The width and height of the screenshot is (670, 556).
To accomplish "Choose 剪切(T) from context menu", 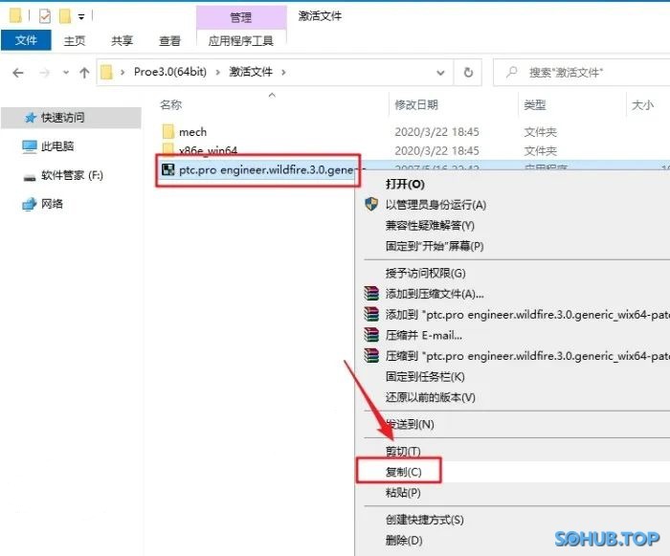I will coord(403,452).
